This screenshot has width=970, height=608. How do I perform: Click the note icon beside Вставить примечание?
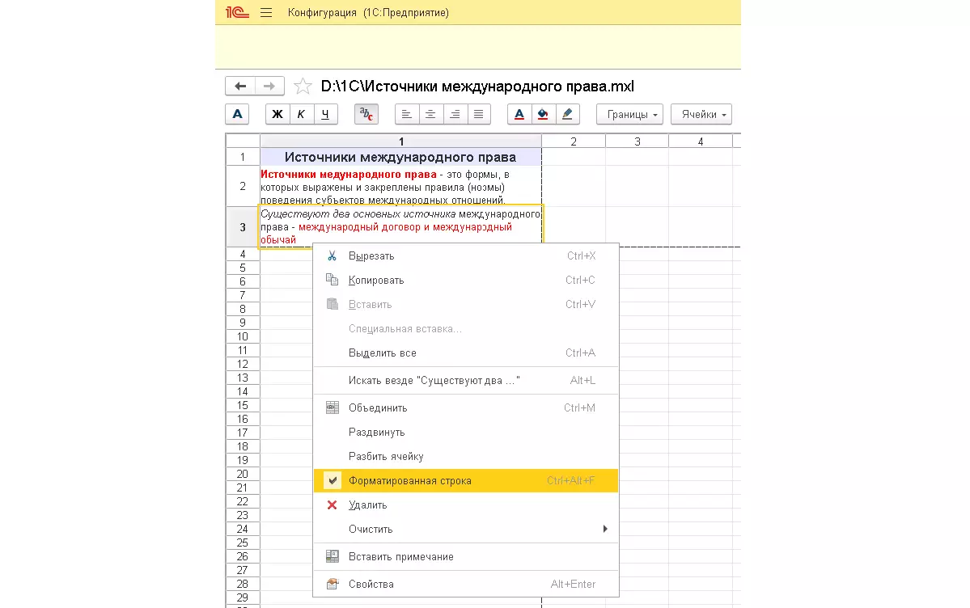[x=333, y=556]
